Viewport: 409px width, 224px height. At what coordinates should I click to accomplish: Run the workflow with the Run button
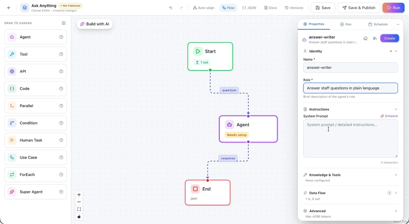393,8
